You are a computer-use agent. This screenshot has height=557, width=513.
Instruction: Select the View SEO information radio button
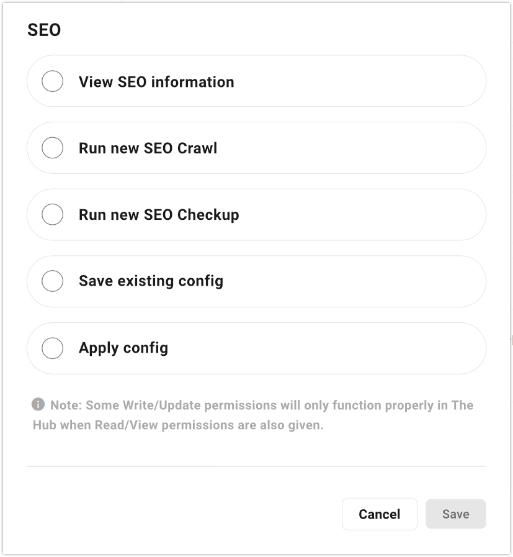[52, 81]
